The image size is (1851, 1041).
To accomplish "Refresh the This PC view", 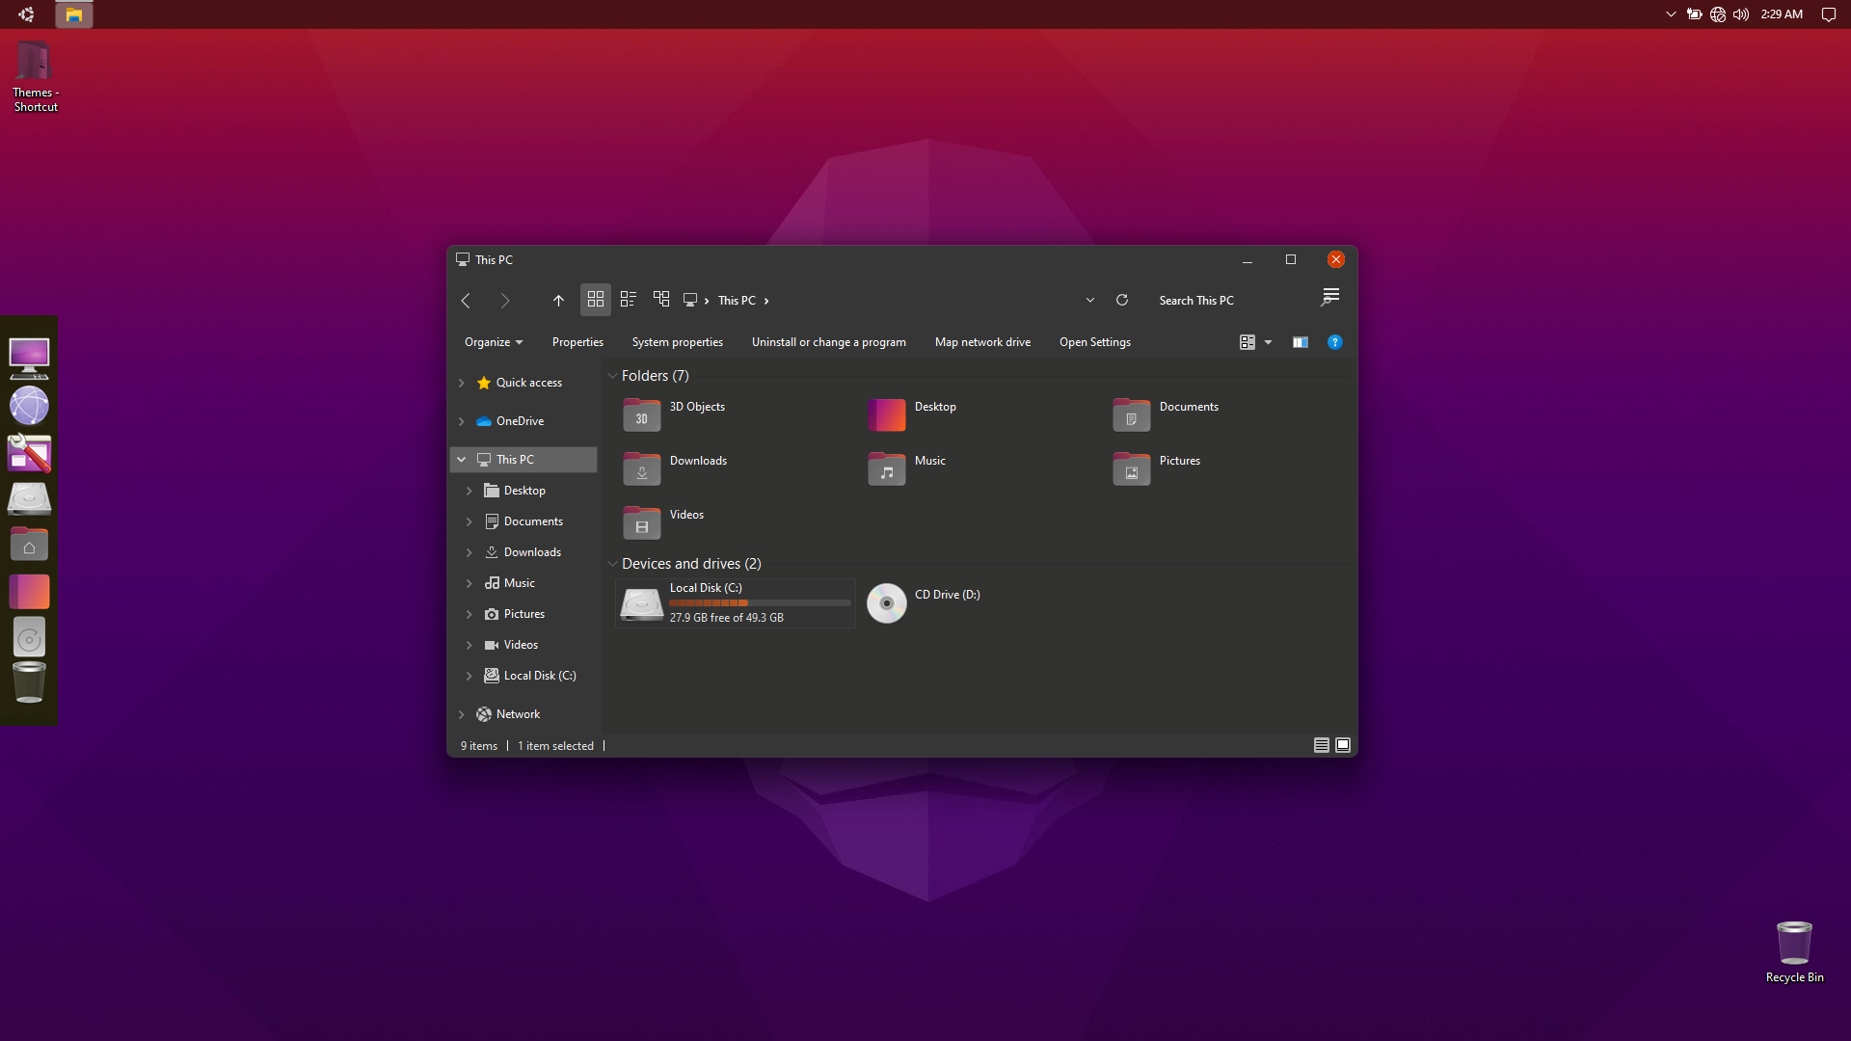I will (x=1122, y=301).
